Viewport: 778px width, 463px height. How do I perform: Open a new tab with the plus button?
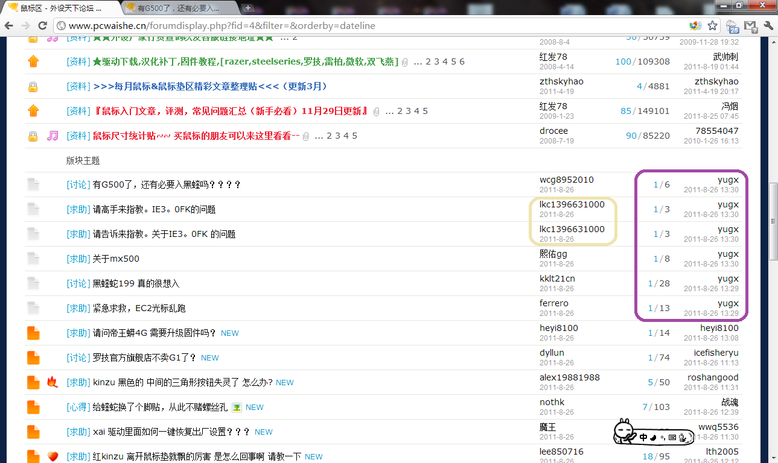(247, 8)
